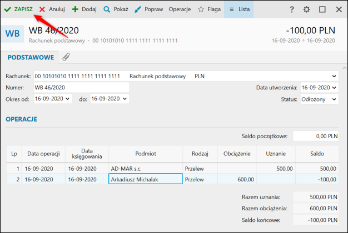This screenshot has width=348, height=233.
Task: Click the WB document type badge
Action: [x=12, y=34]
